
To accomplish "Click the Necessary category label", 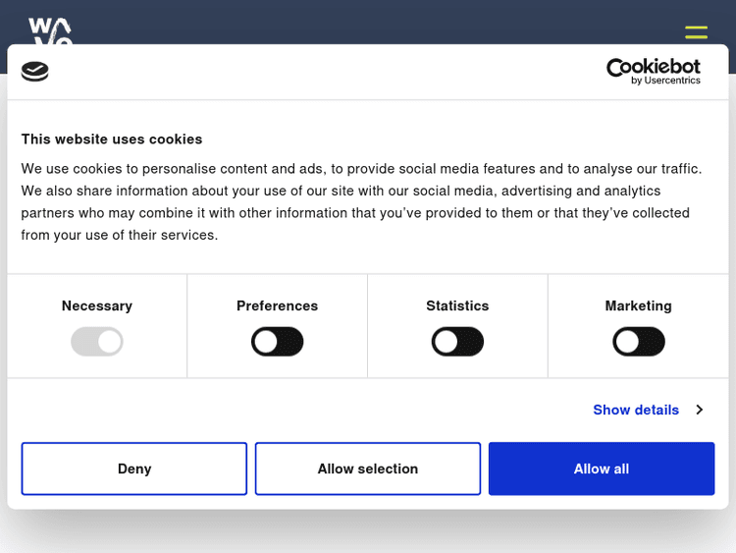I will tap(97, 305).
